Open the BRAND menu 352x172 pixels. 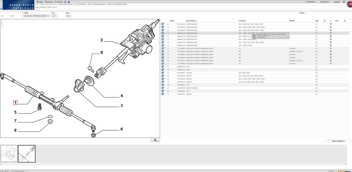pos(337,2)
